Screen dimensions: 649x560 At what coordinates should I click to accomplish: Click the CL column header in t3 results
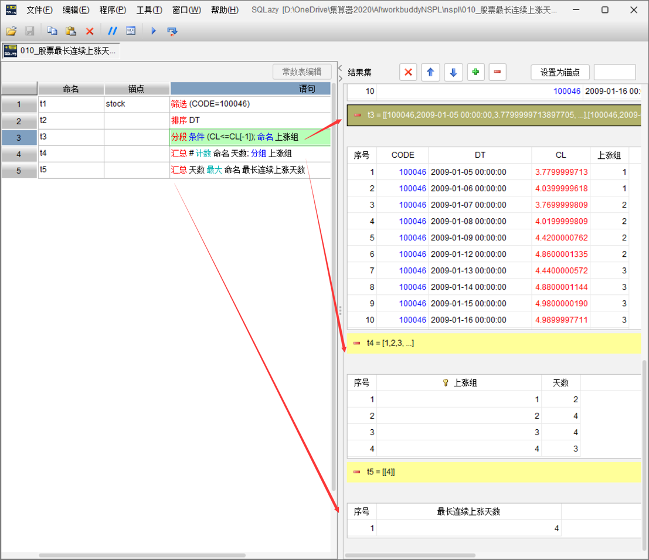coord(561,155)
